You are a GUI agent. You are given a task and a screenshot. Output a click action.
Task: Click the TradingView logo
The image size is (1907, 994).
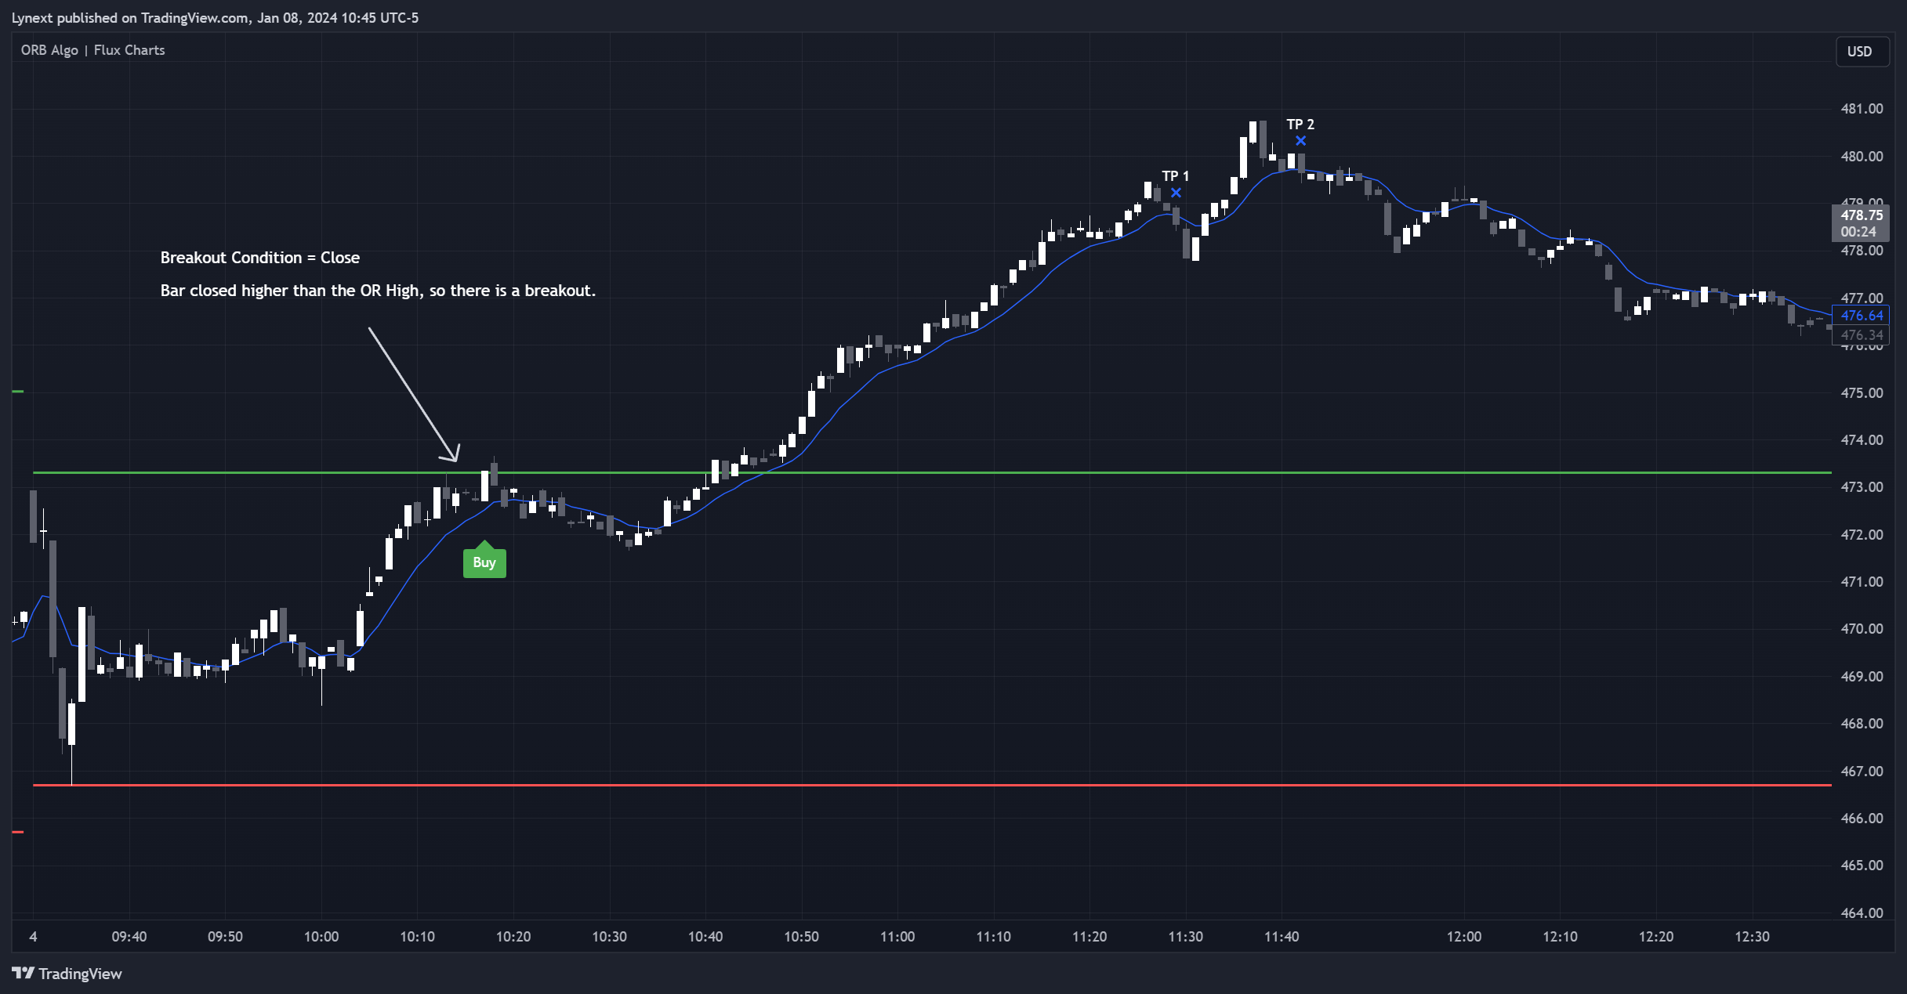[67, 974]
